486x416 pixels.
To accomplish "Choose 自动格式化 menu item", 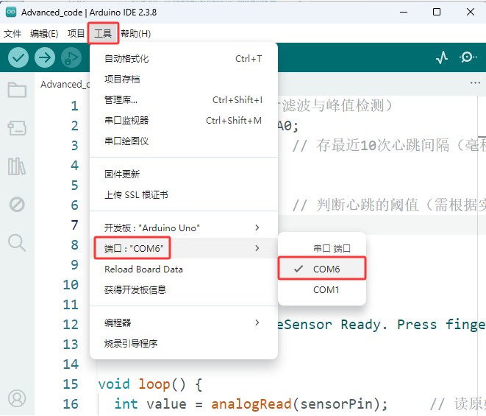I will (x=184, y=59).
